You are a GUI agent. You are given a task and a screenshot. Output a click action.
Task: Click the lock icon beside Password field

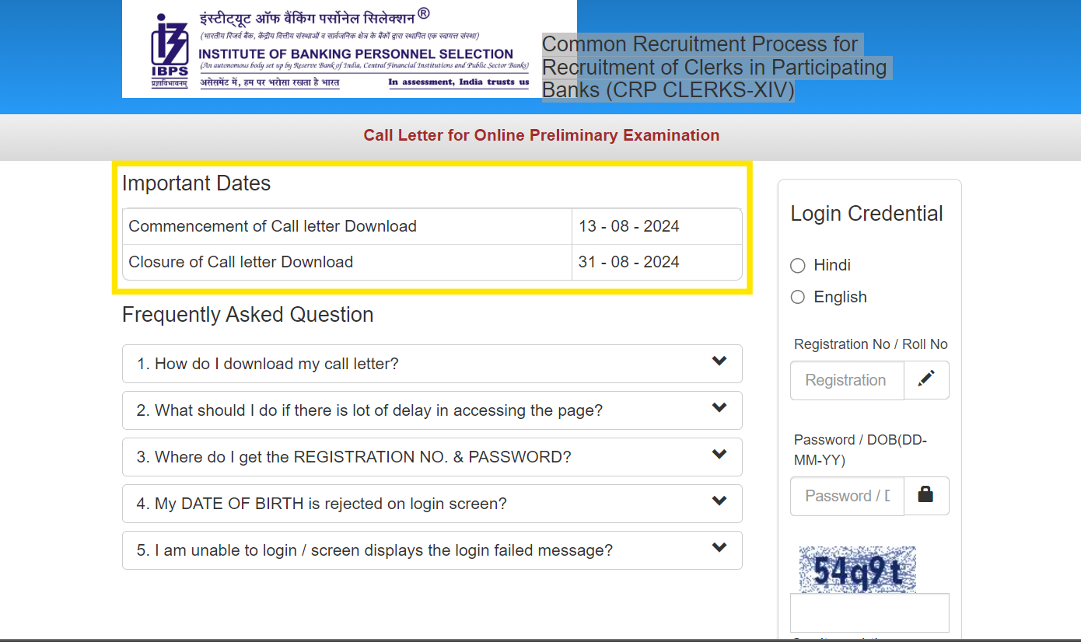point(926,496)
